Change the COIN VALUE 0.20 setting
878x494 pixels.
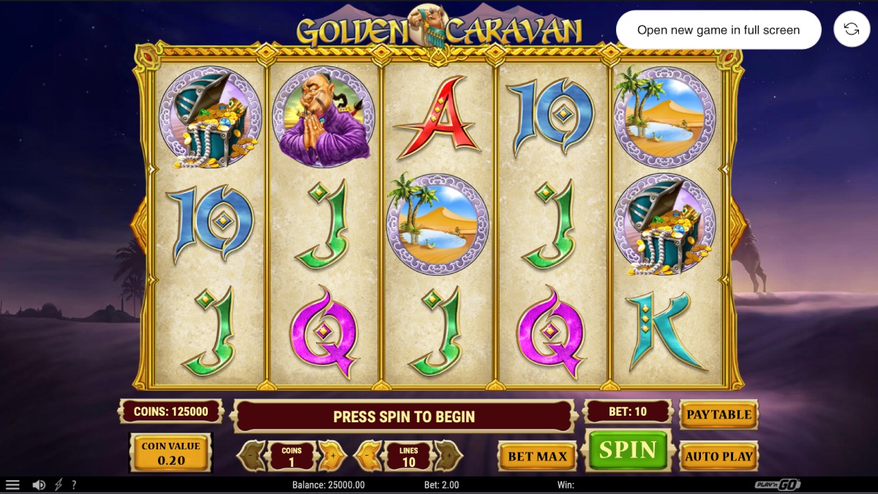pyautogui.click(x=171, y=453)
